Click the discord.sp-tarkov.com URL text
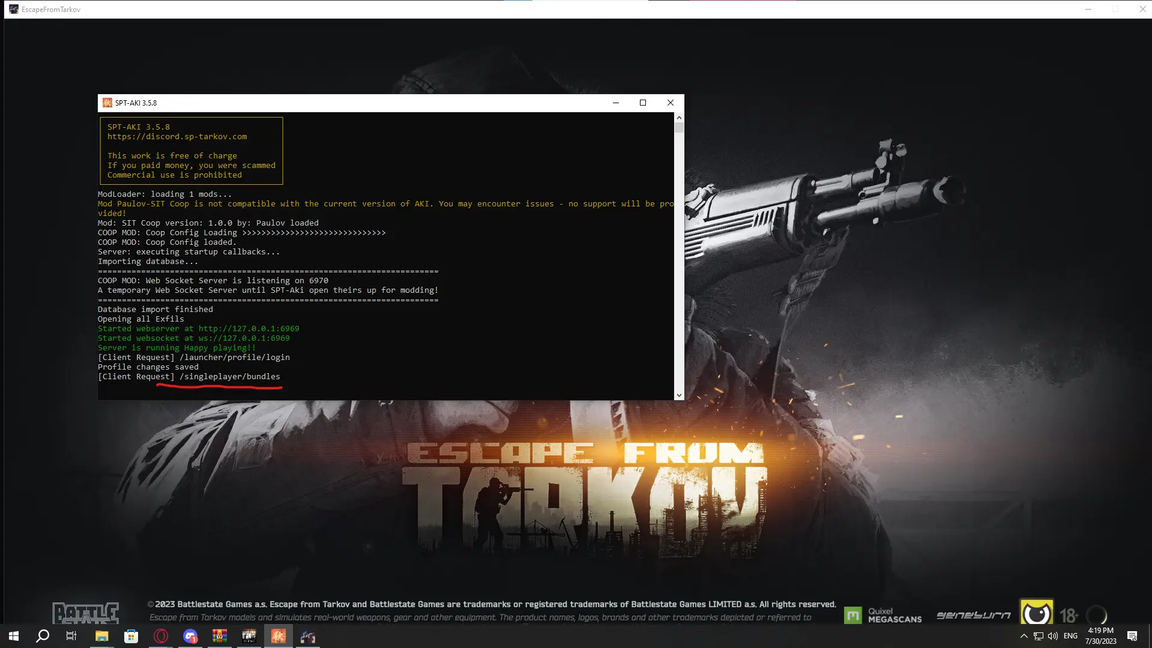 click(177, 137)
